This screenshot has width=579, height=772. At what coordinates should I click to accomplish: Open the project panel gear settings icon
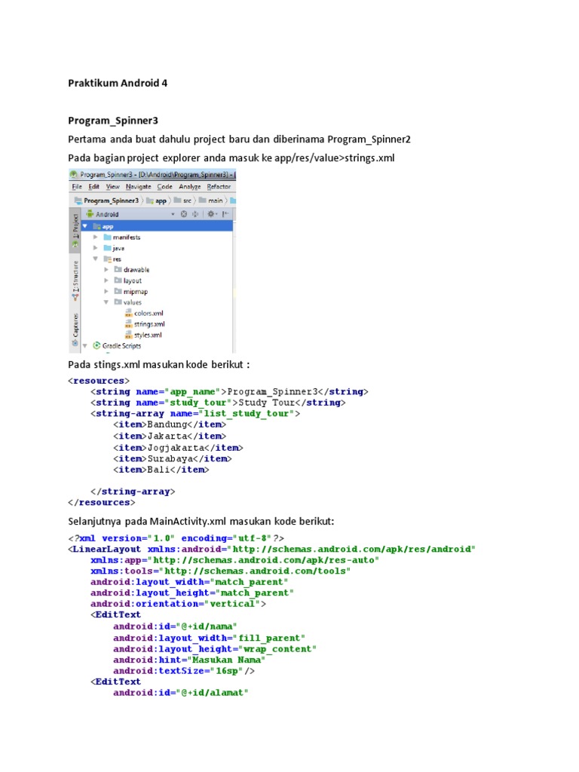tap(211, 214)
